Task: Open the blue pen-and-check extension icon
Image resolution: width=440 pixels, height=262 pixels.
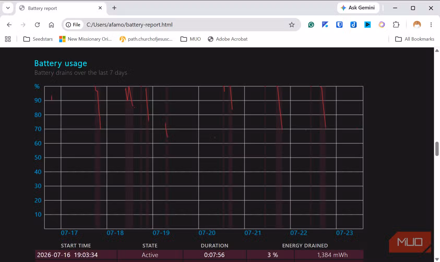Action: coord(325,25)
